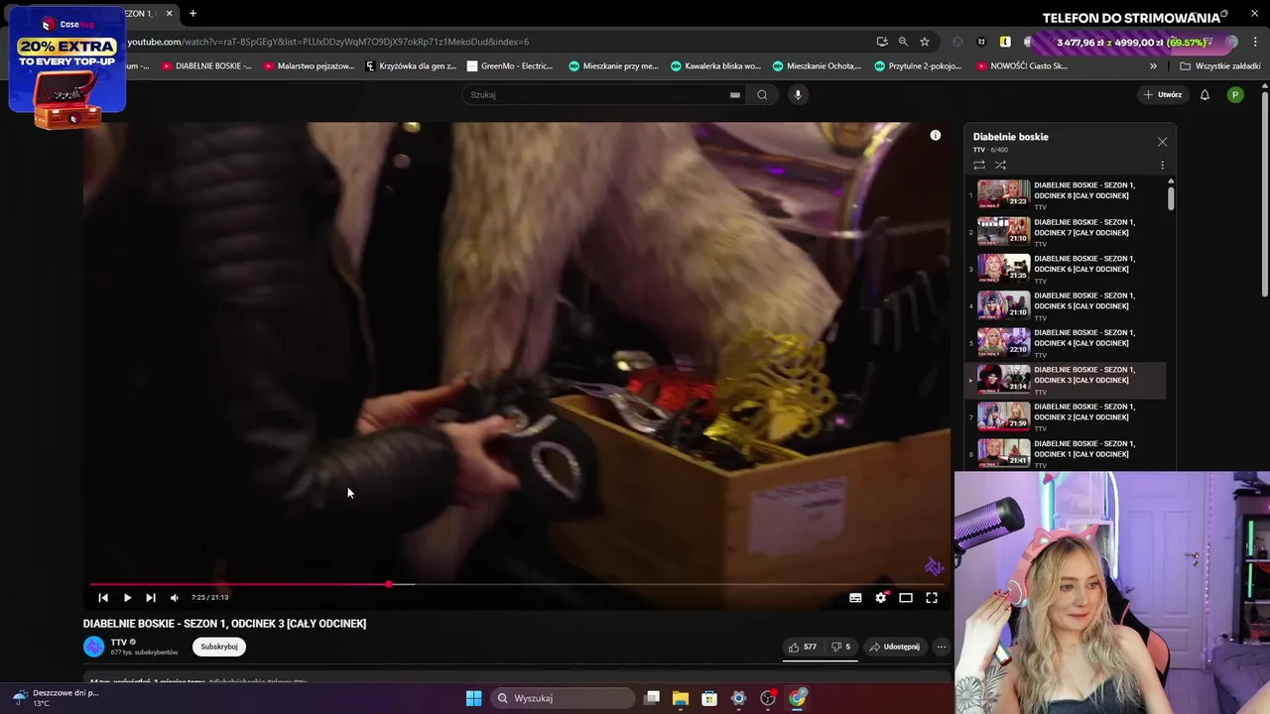Image resolution: width=1270 pixels, height=714 pixels.
Task: Open more actions menu below video
Action: pos(942,647)
